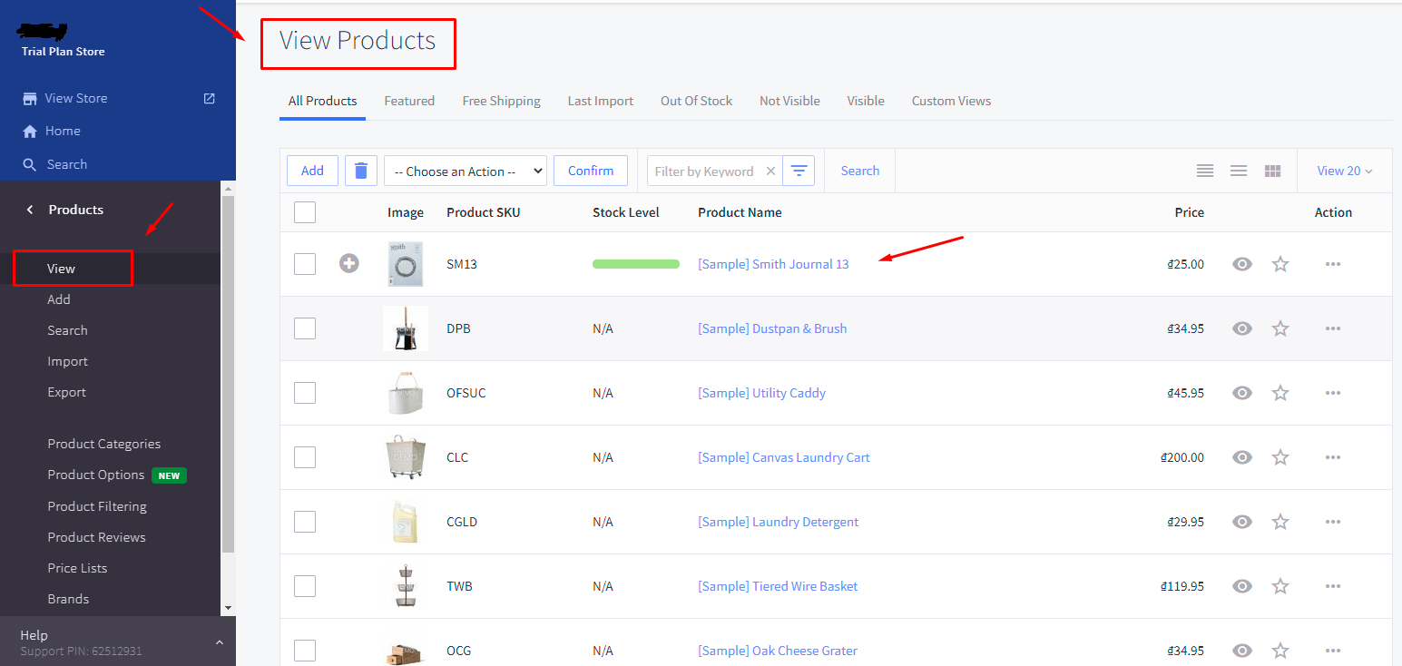This screenshot has width=1402, height=666.
Task: Expand Smith Journal 13 variants with plus icon
Action: [x=349, y=264]
